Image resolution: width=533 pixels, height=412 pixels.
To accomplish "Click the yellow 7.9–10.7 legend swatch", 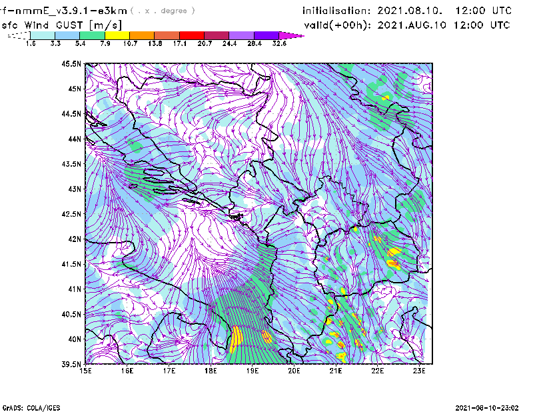I will [x=117, y=35].
